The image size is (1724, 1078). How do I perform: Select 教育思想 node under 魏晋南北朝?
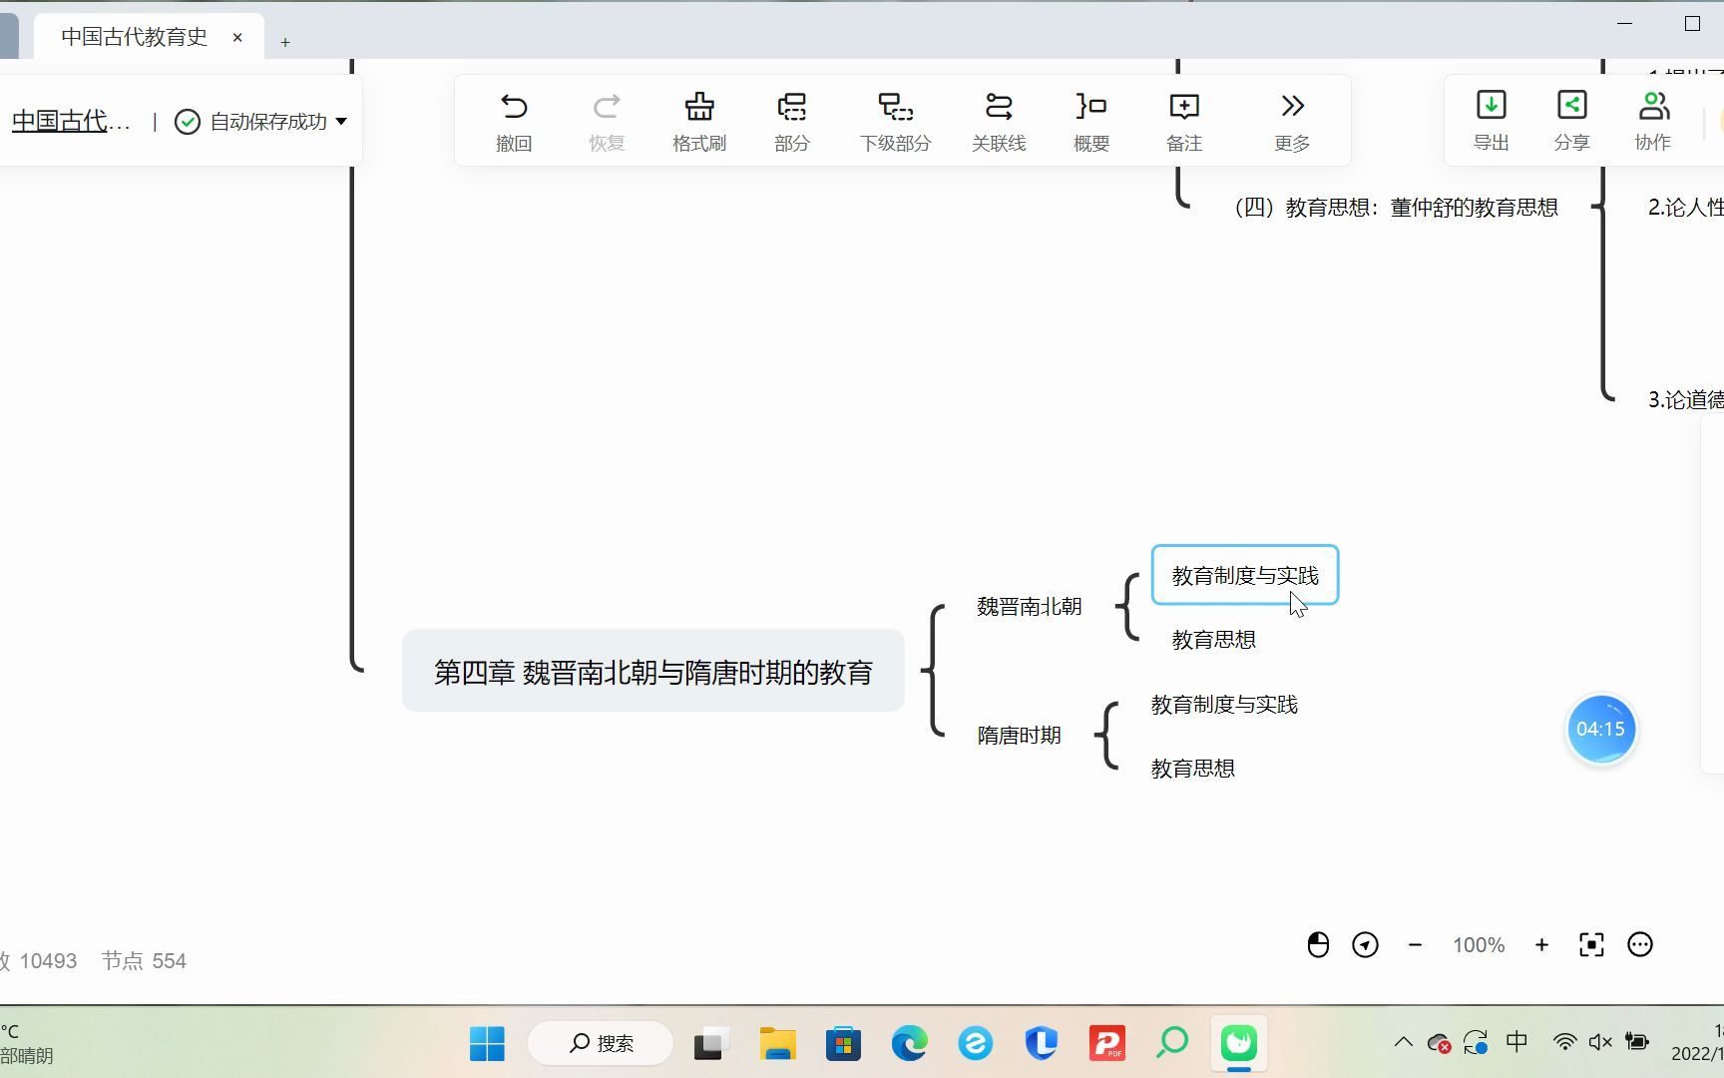tap(1214, 640)
